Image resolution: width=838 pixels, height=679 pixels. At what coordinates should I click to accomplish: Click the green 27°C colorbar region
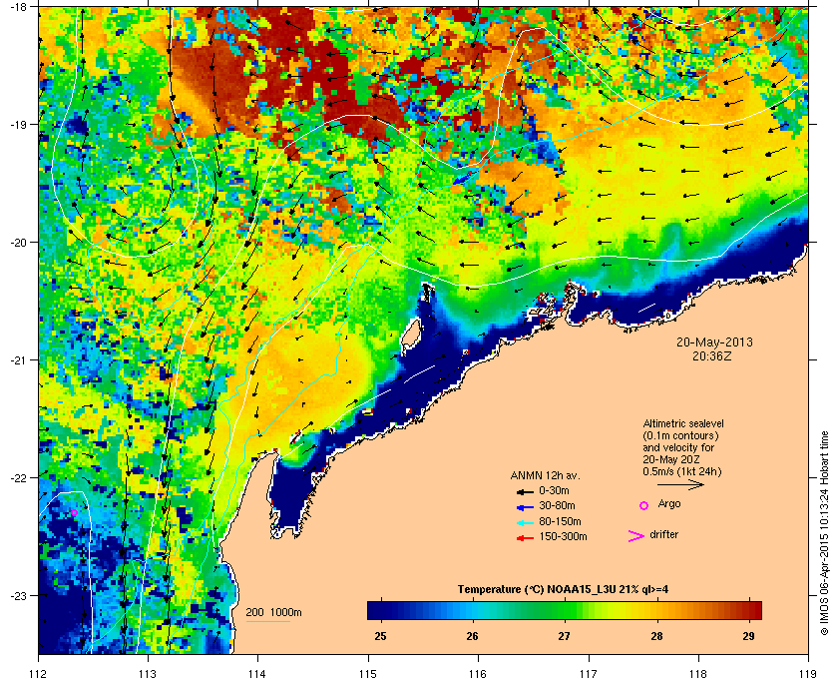565,610
